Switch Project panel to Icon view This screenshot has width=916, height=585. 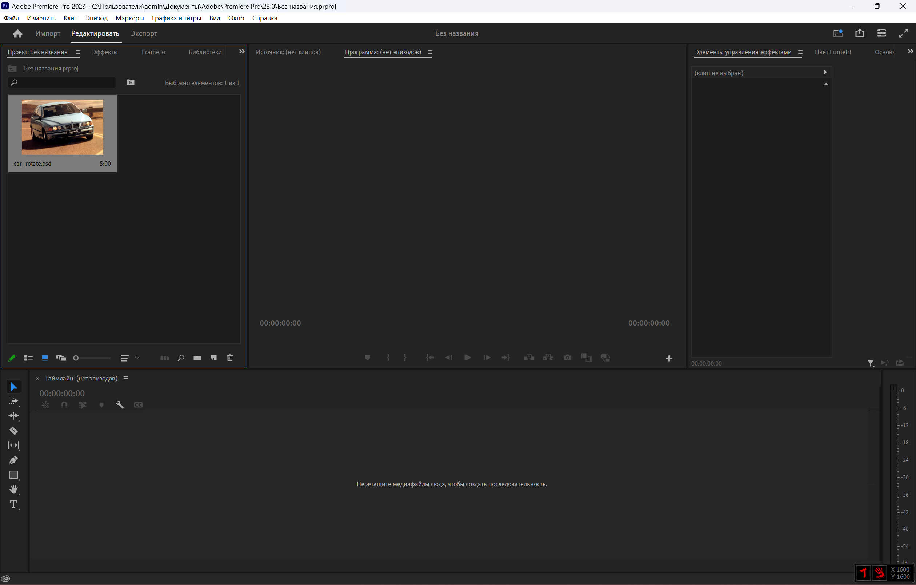pyautogui.click(x=45, y=358)
